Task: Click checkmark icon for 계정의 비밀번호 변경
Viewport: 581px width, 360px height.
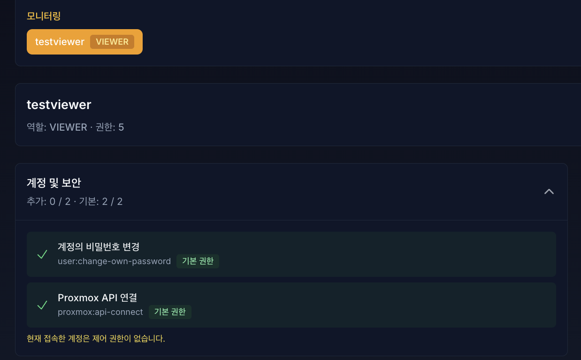Action: pyautogui.click(x=42, y=254)
